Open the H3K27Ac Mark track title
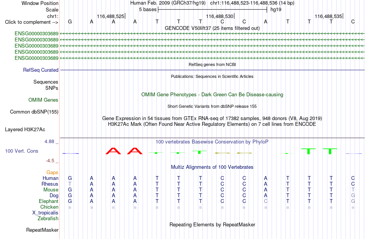This screenshot has width=365, height=239. 212,124
